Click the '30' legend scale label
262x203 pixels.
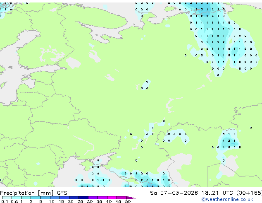point(90,201)
